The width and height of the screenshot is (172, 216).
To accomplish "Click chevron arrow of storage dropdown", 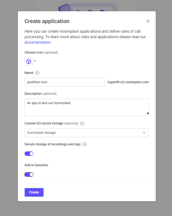I will pyautogui.click(x=144, y=133).
